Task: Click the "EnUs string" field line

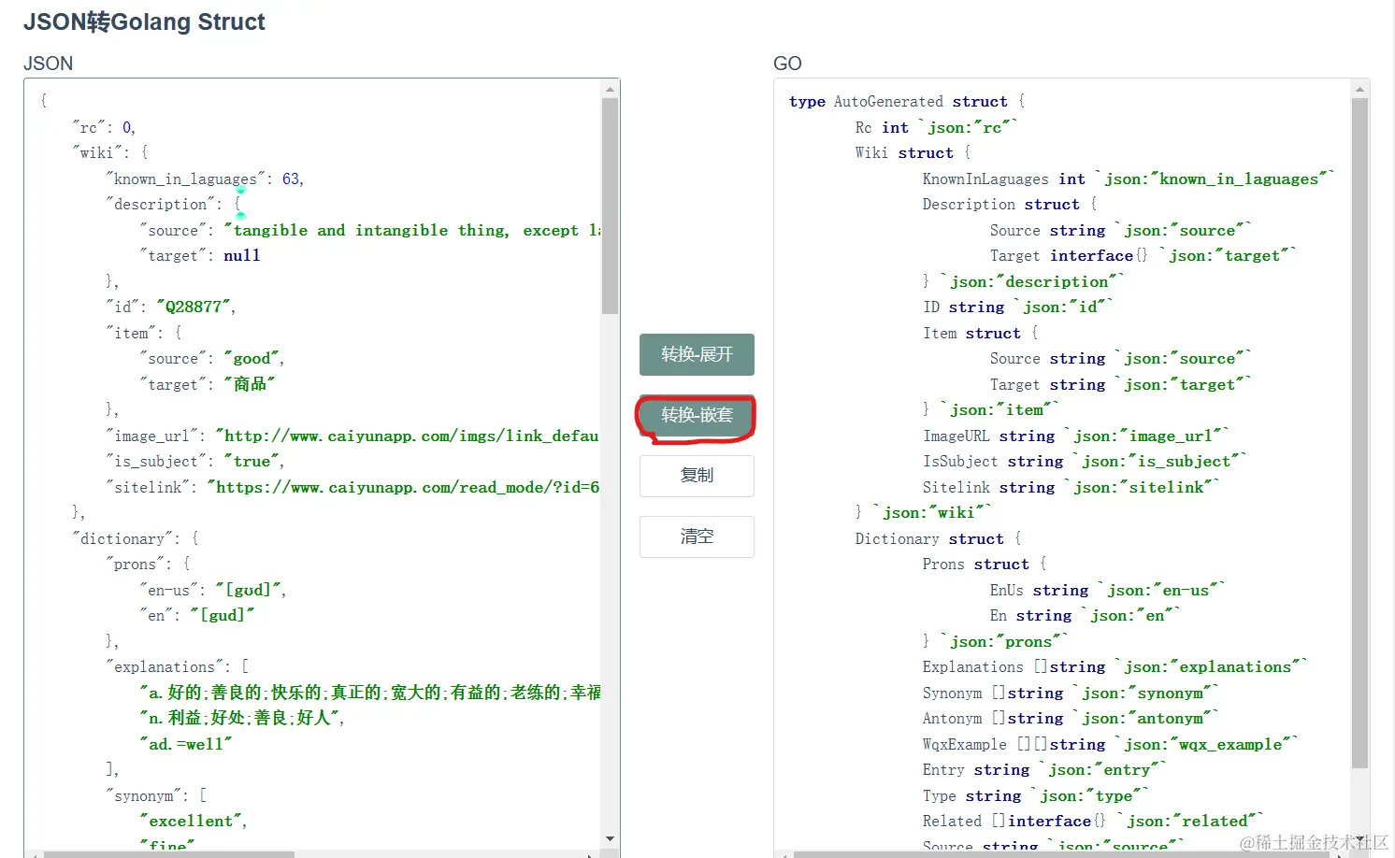Action: click(1108, 590)
